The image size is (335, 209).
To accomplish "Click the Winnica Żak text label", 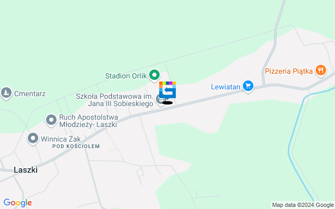I will click(x=61, y=139).
